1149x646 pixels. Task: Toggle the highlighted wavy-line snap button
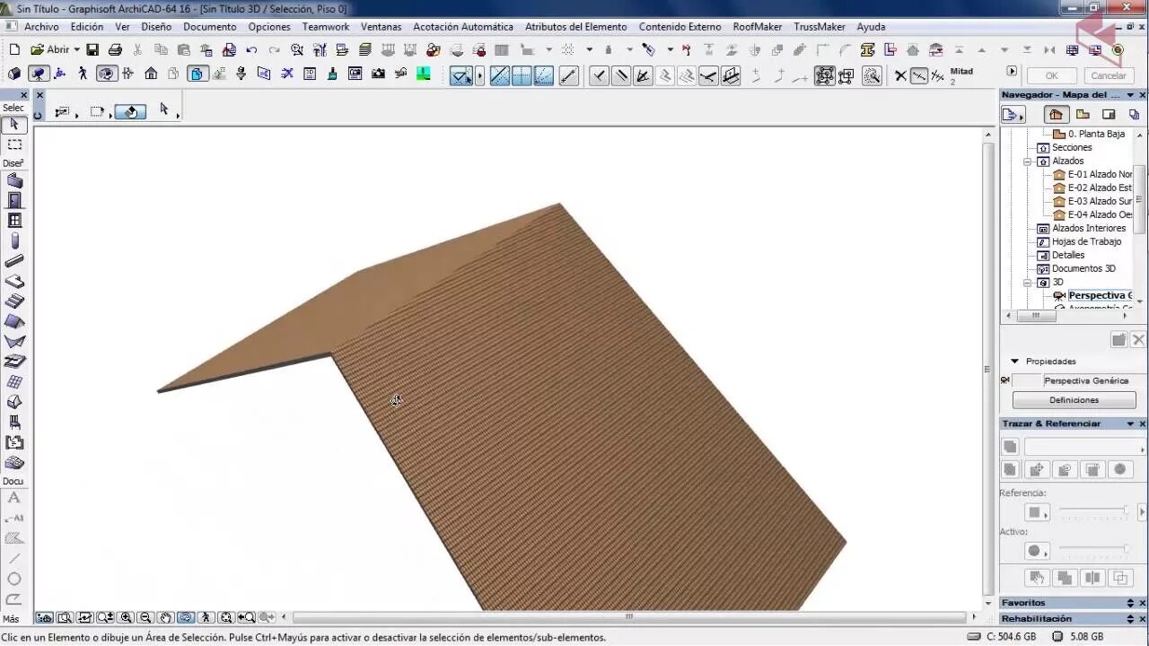pyautogui.click(x=919, y=76)
